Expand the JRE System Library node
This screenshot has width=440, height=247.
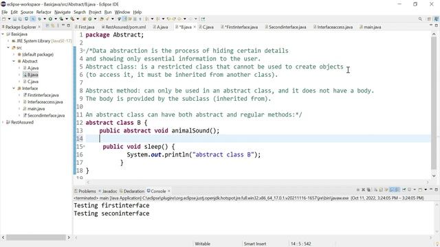(x=8, y=41)
